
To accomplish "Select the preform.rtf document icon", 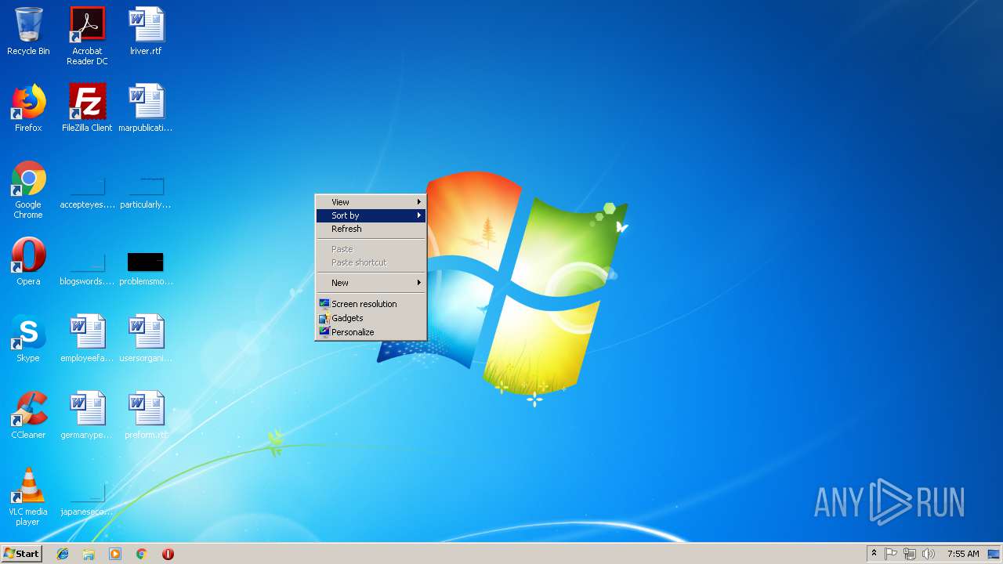I will point(146,415).
